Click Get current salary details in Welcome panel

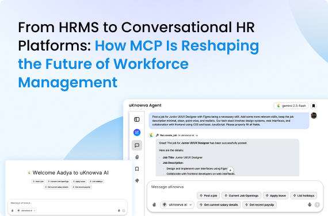coord(57,187)
